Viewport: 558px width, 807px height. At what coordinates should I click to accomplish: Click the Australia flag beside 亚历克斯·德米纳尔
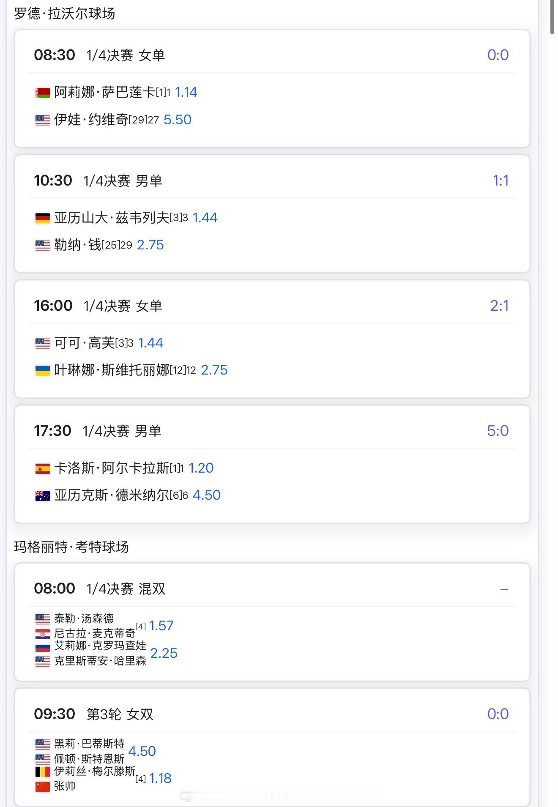42,495
